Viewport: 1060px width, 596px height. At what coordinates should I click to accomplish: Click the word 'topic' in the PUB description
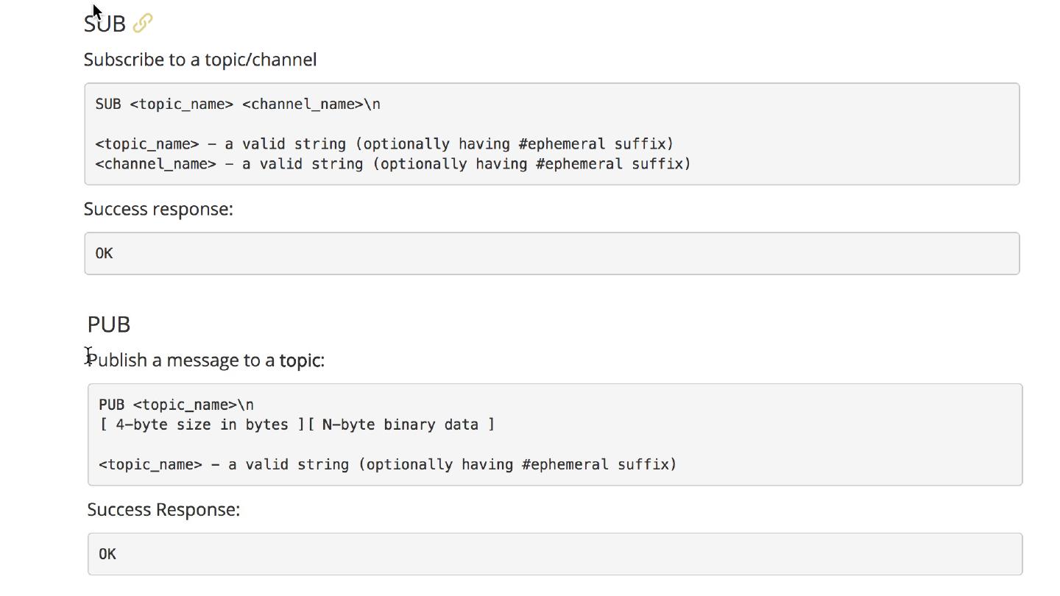299,361
